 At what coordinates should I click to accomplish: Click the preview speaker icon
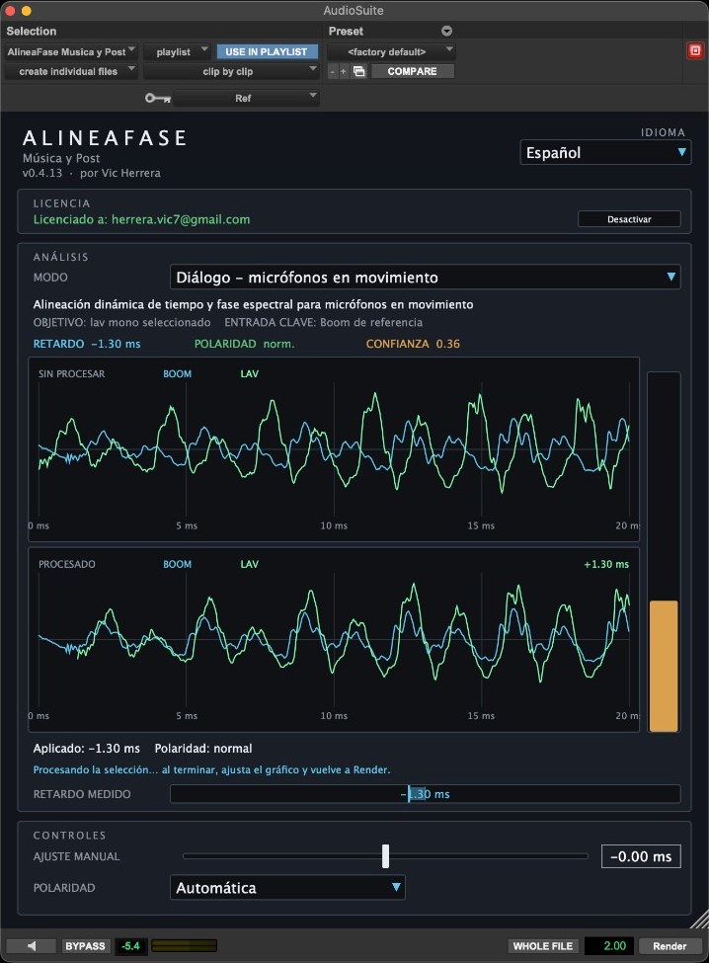[32, 946]
